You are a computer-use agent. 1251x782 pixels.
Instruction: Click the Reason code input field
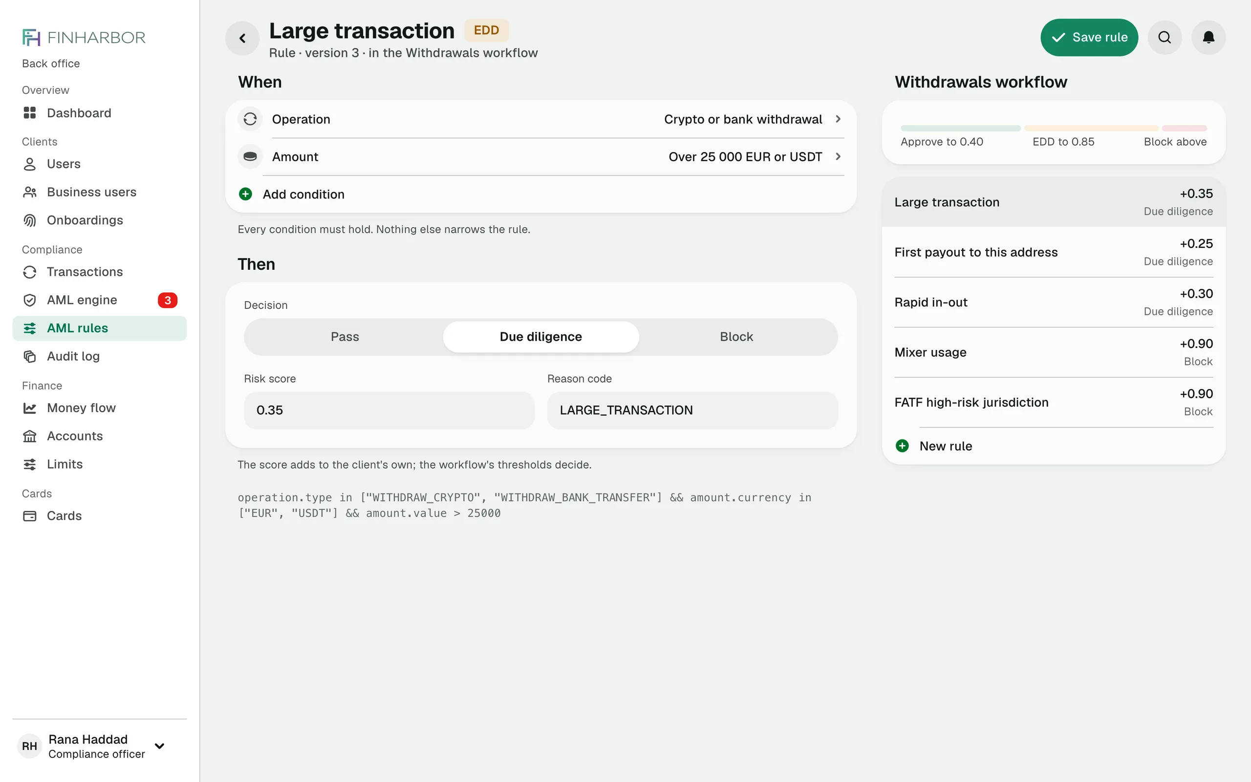[x=692, y=410]
